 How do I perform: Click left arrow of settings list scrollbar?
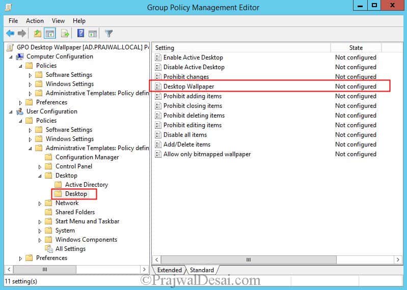pos(156,259)
